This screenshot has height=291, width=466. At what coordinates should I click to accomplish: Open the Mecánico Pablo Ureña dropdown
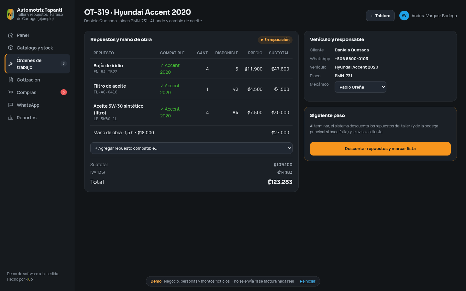[x=361, y=87]
